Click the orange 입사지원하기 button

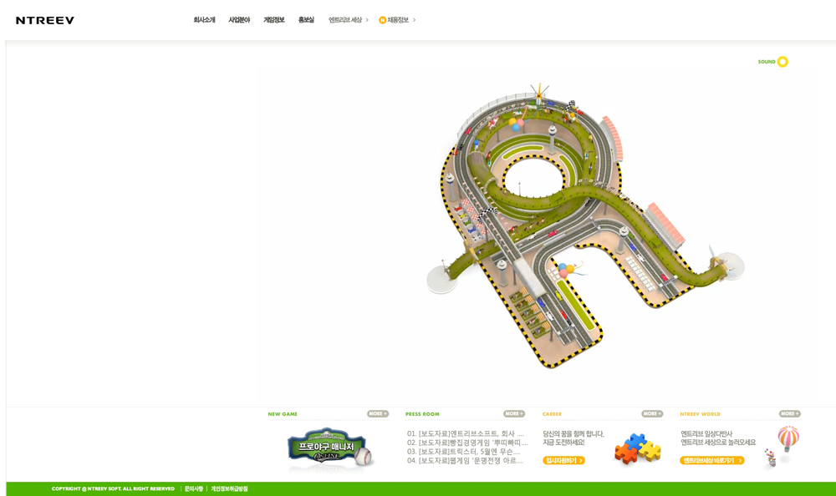(563, 460)
